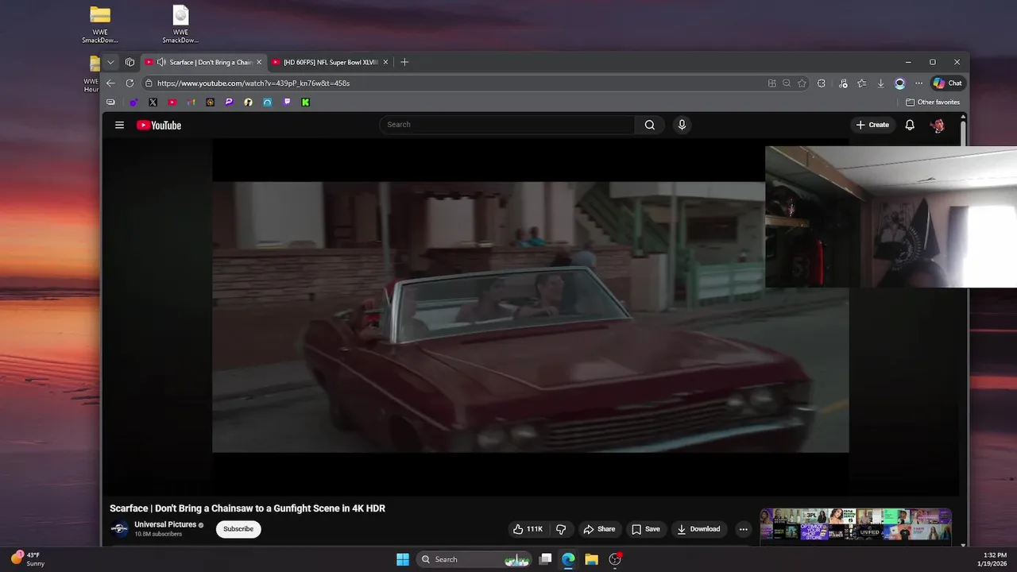This screenshot has width=1017, height=572.
Task: Select the WWE SmackDown folder on desktop
Action: [100, 25]
